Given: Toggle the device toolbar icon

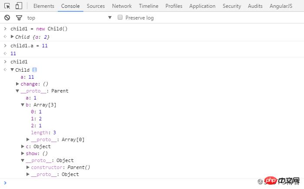Looking at the screenshot, I should point(19,6).
